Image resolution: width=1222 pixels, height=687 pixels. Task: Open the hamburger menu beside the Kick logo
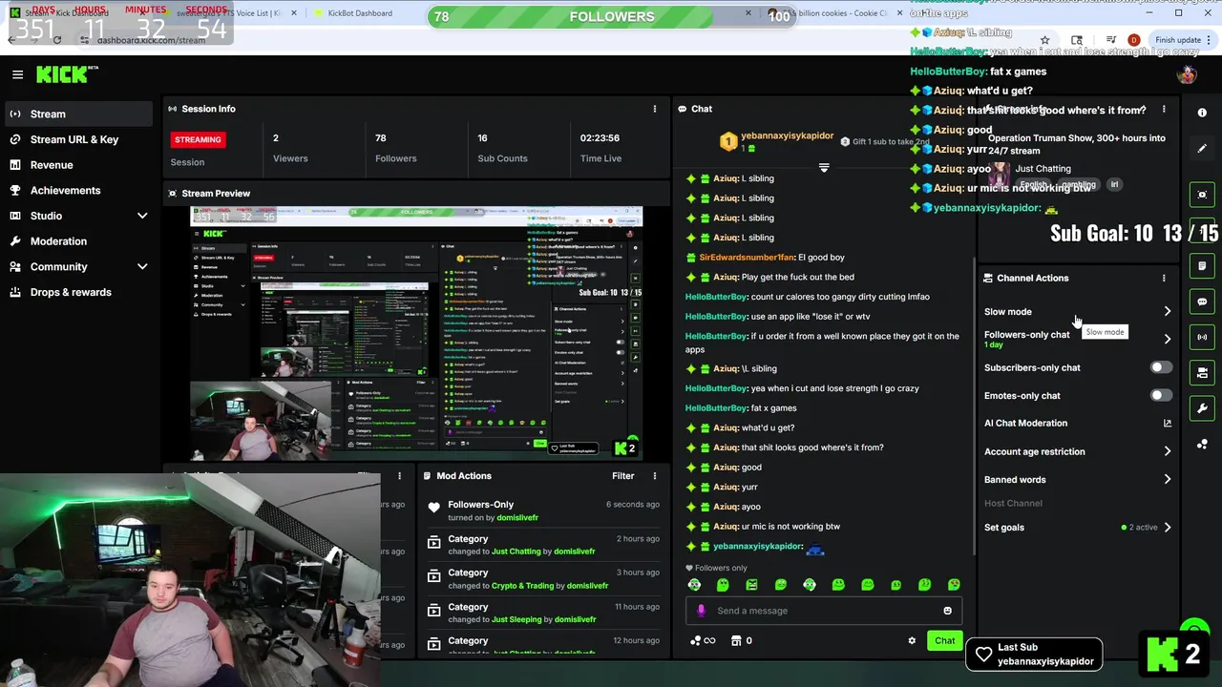(x=17, y=74)
